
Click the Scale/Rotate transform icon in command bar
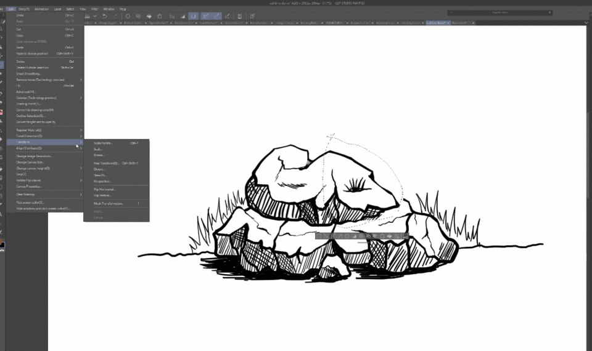click(x=160, y=16)
